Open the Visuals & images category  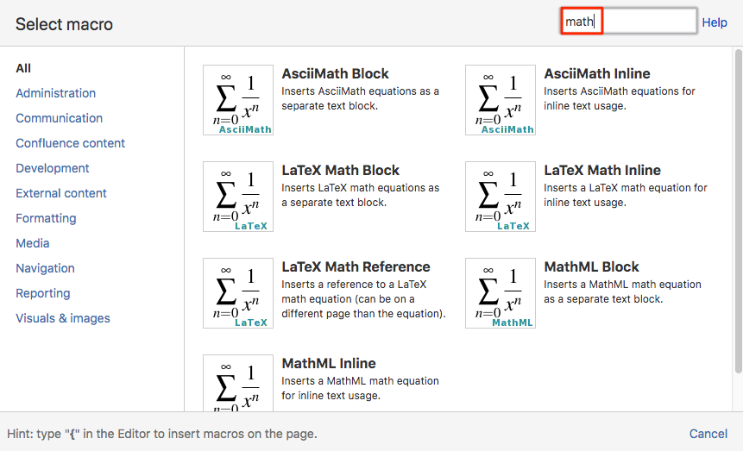click(x=62, y=318)
